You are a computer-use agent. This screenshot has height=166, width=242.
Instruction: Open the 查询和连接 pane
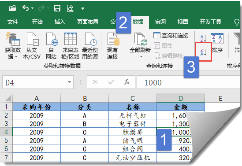(171, 36)
